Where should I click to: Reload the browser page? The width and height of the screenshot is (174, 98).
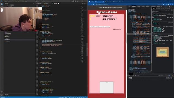[94, 4]
